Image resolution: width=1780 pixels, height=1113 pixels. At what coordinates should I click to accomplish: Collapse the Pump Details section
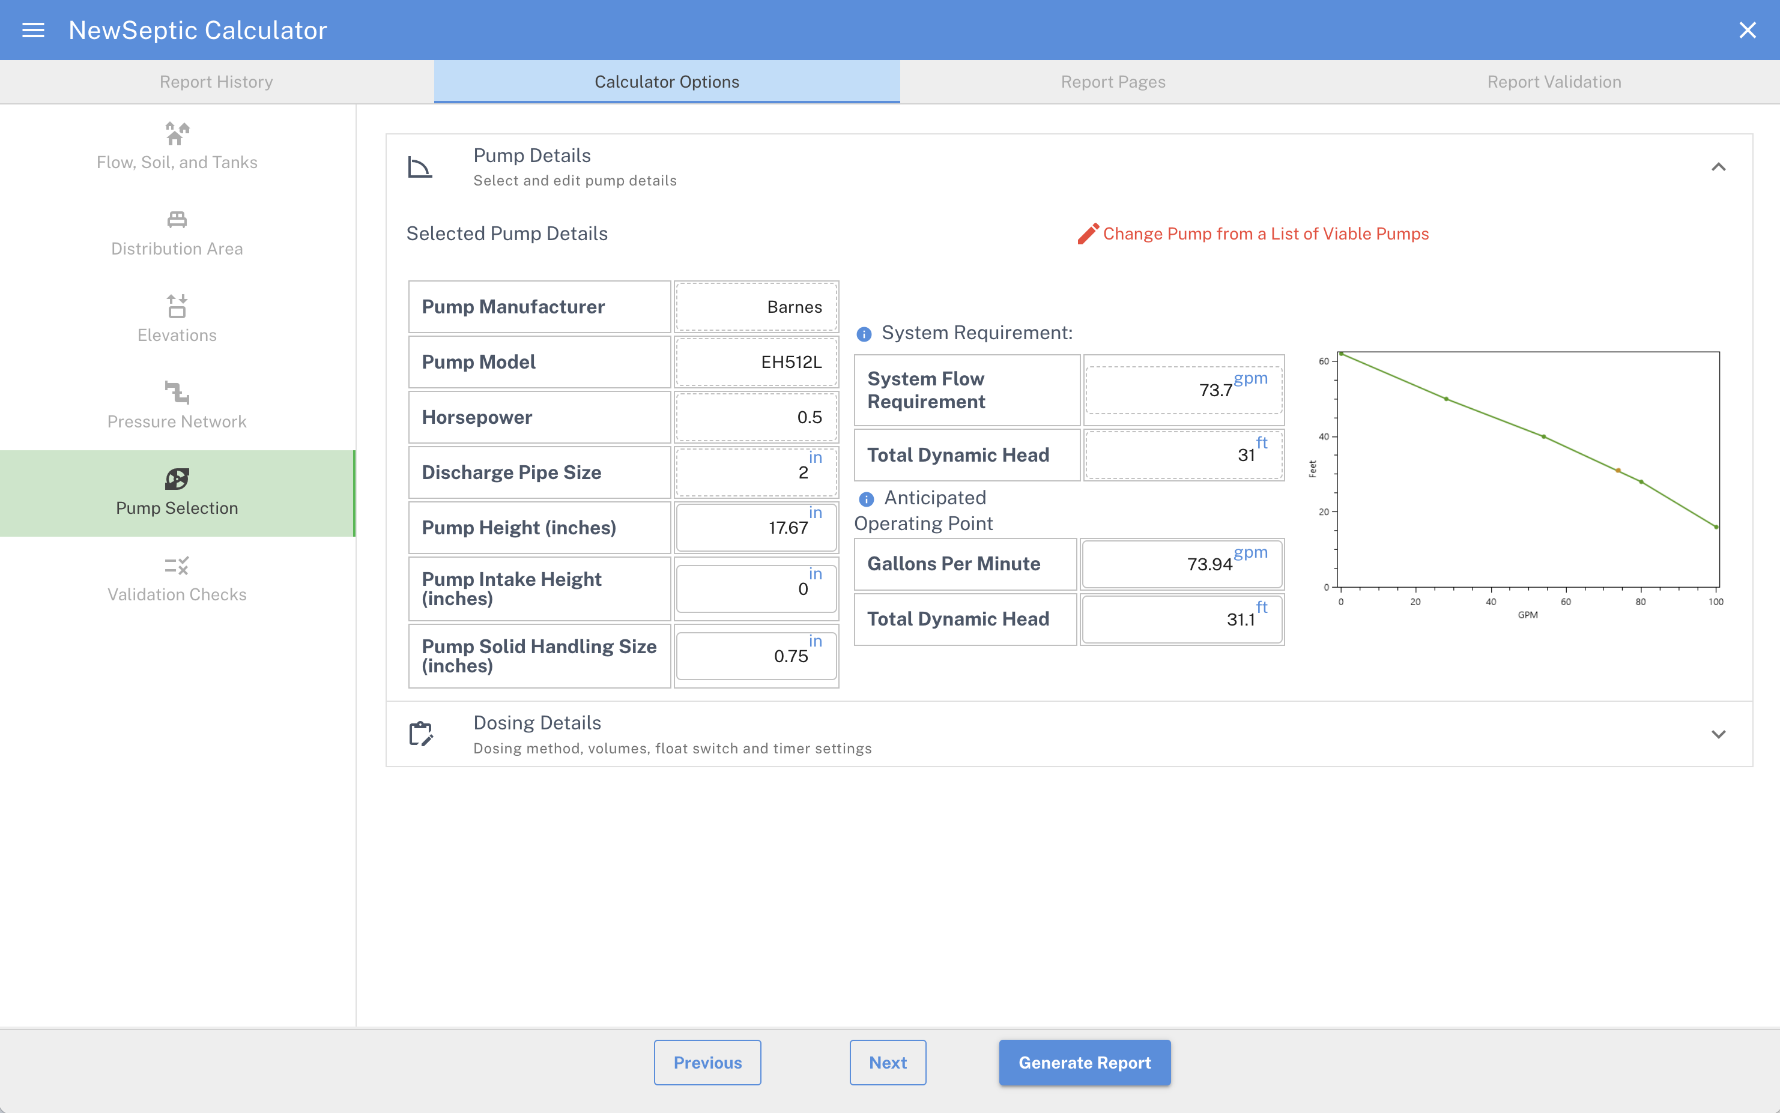click(1718, 167)
